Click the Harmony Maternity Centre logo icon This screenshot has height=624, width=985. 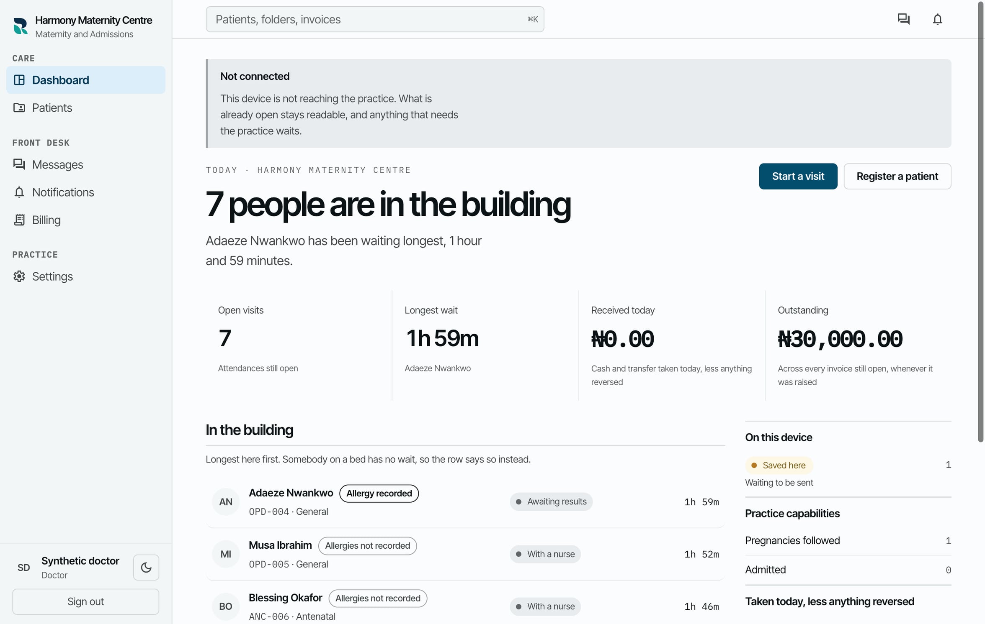point(20,26)
